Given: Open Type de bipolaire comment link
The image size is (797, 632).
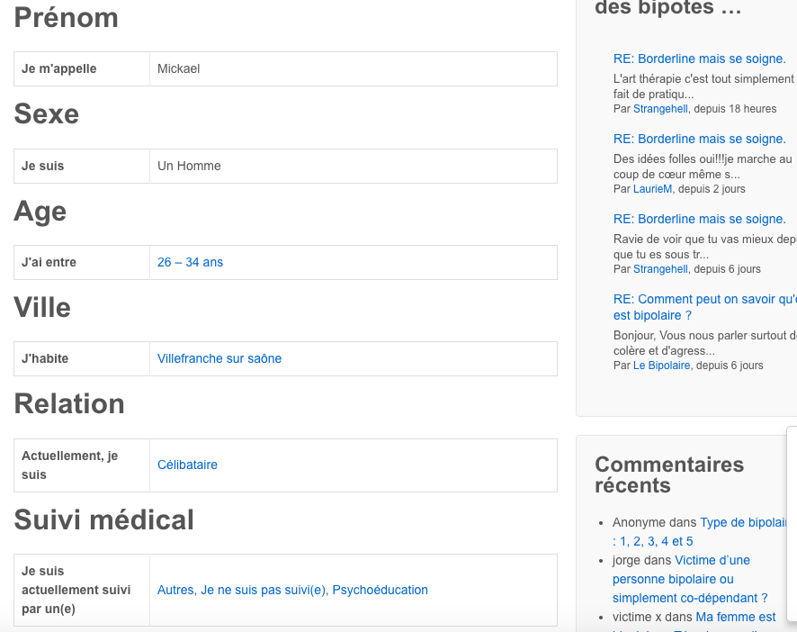Looking at the screenshot, I should coord(700,532).
